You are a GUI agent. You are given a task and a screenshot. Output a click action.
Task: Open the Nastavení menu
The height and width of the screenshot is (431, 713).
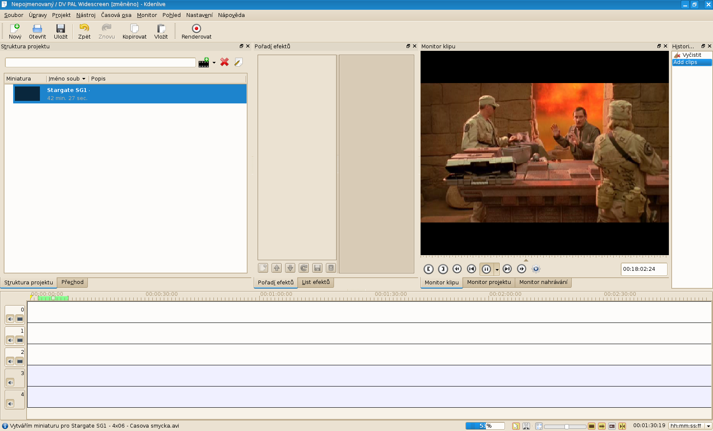click(x=199, y=15)
